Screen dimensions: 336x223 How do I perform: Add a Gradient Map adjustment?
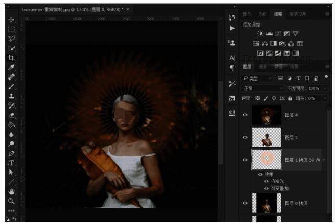[295, 53]
